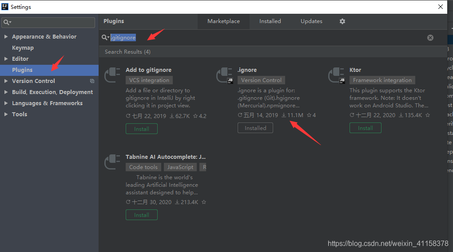Image resolution: width=453 pixels, height=252 pixels.
Task: Switch to the Installed tab
Action: [x=270, y=21]
